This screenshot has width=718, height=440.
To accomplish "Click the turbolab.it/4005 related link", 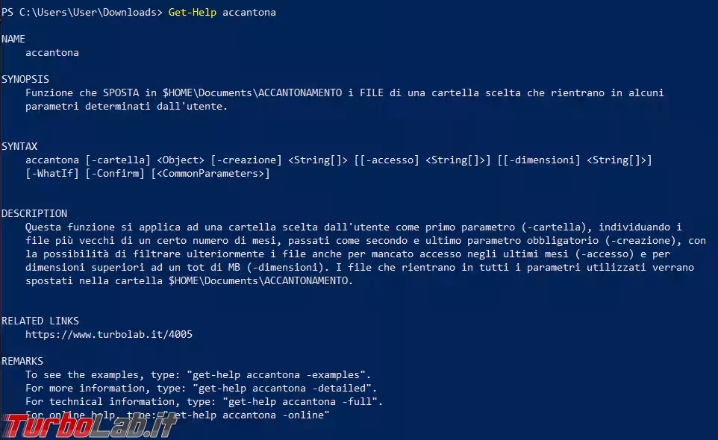I will tap(108, 334).
